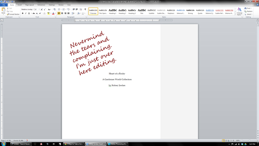Select the Format Painter tool
Viewport: 259px width, 146px height.
(x=13, y=14)
